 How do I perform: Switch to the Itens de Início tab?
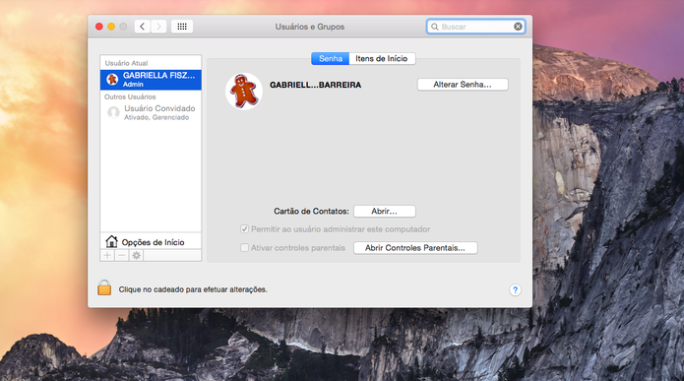point(382,58)
